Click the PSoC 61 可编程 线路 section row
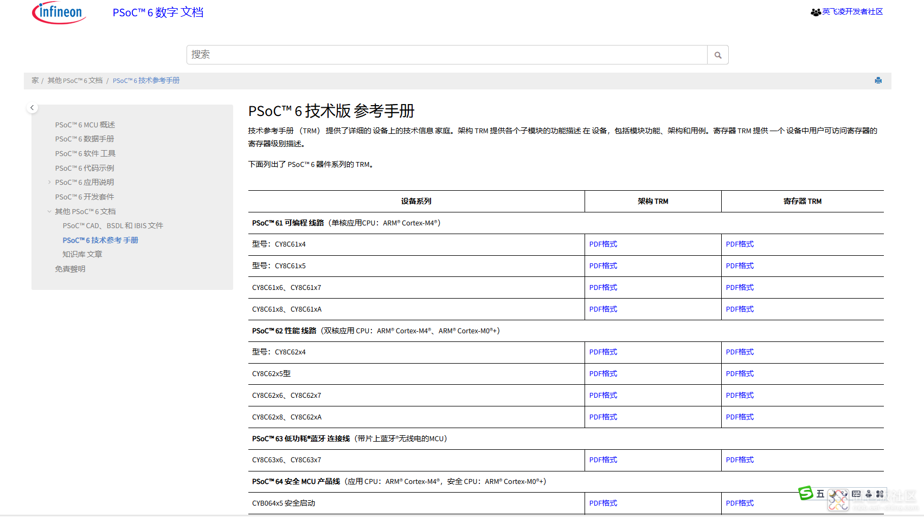This screenshot has width=924, height=517. coord(566,223)
